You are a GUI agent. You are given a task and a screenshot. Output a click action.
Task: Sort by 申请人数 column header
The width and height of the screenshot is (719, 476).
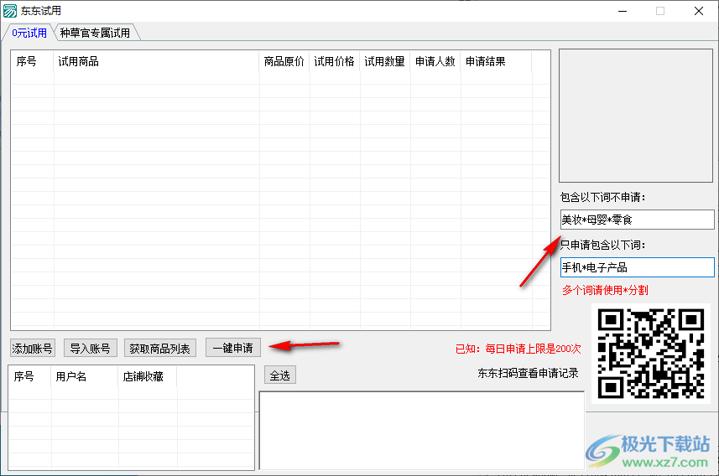(435, 61)
